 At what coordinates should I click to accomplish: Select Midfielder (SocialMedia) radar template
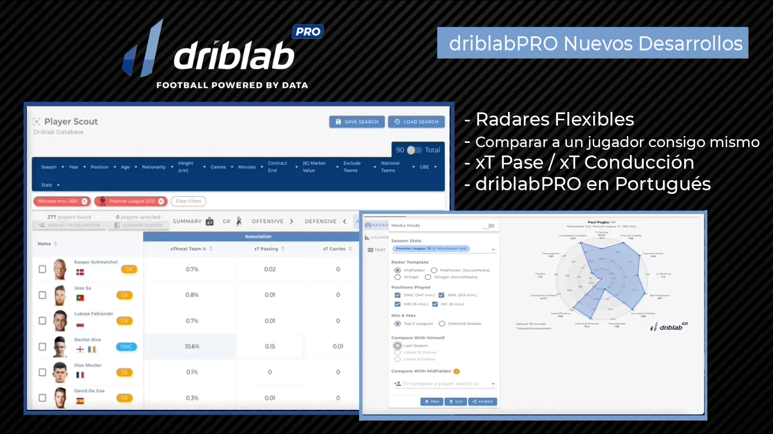[434, 270]
